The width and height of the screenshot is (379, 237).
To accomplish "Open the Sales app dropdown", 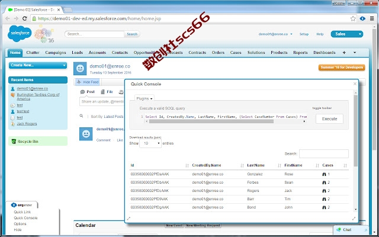I will (347, 34).
